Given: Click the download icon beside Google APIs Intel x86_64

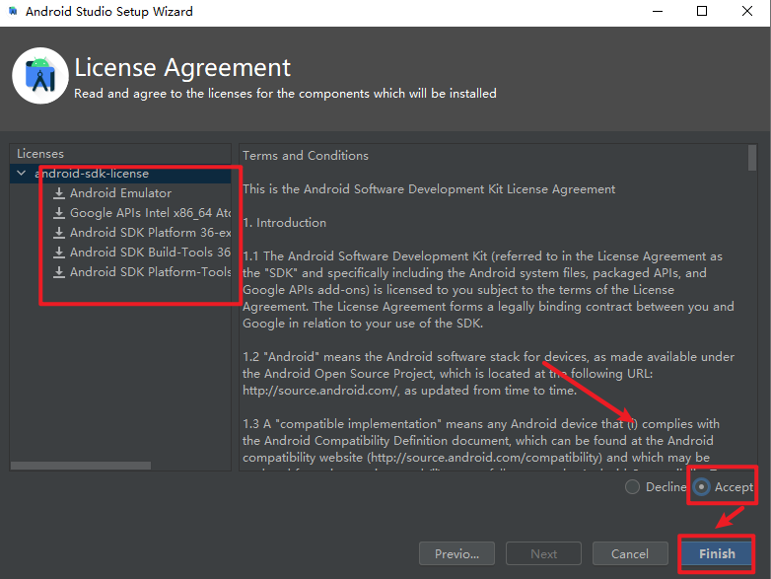Looking at the screenshot, I should (59, 212).
